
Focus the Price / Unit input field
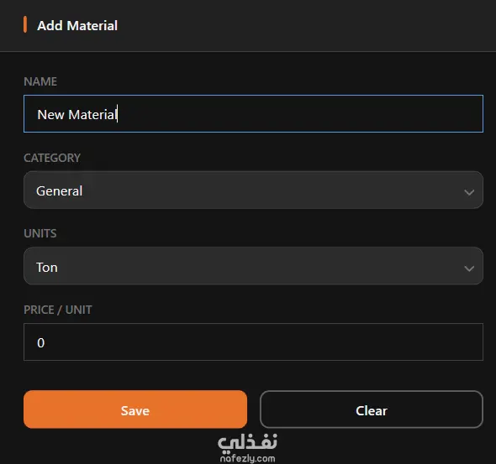(253, 341)
